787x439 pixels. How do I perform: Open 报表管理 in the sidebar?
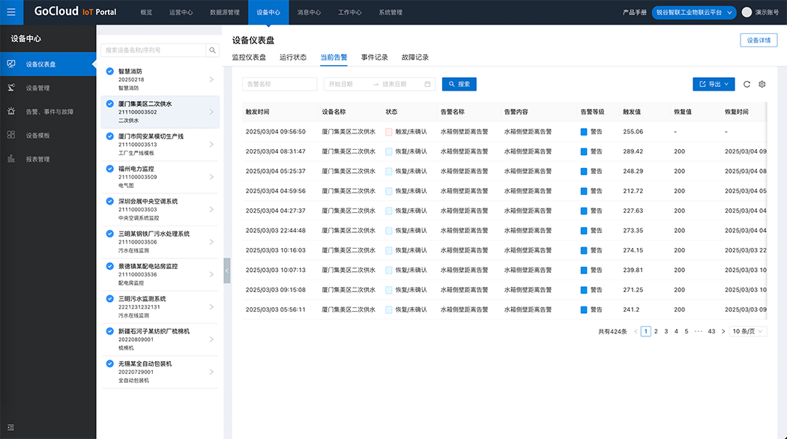[37, 159]
